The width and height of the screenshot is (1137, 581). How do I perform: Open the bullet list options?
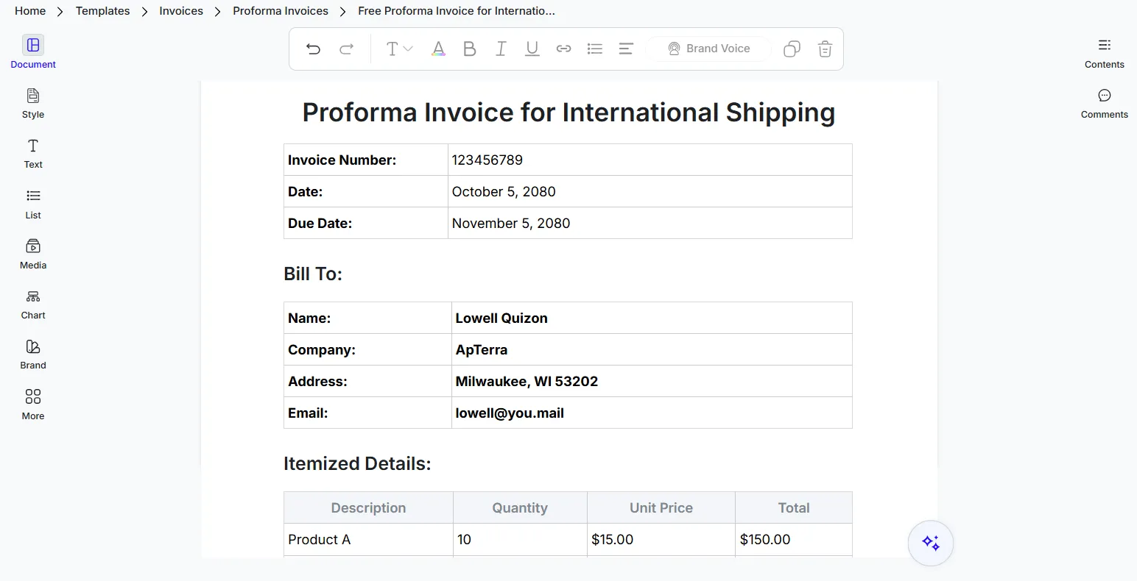click(x=595, y=49)
